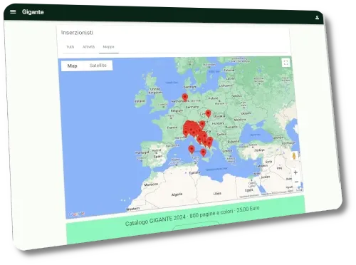
Task: Open the Terms link at map corner
Action: [x=299, y=190]
